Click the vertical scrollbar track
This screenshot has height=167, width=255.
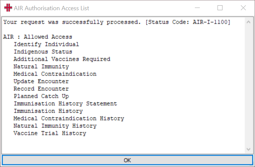click(248, 86)
